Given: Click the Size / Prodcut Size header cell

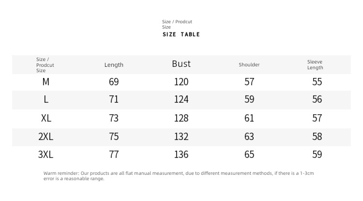Looking at the screenshot, I should (45, 65).
